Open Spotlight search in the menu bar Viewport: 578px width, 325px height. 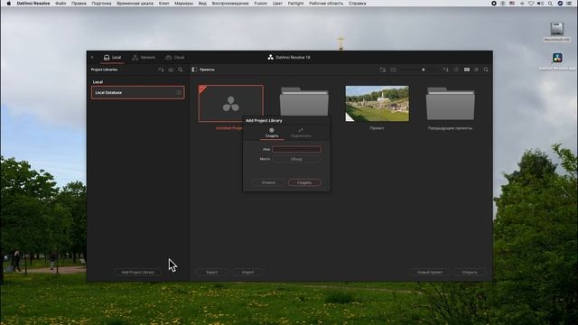coord(550,4)
